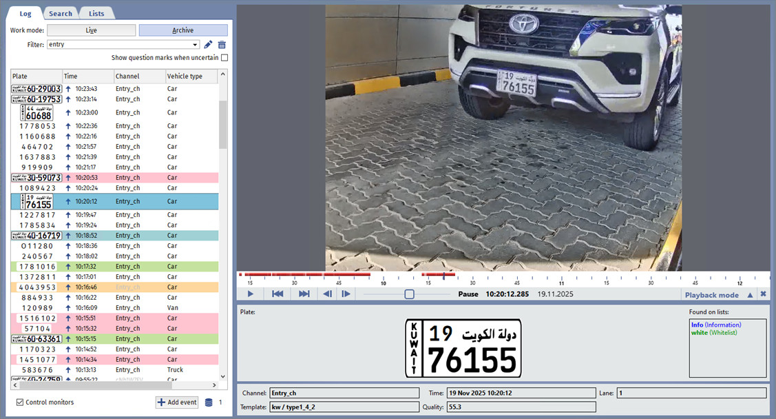Open the Lists tab
Image resolution: width=776 pixels, height=419 pixels.
point(96,13)
